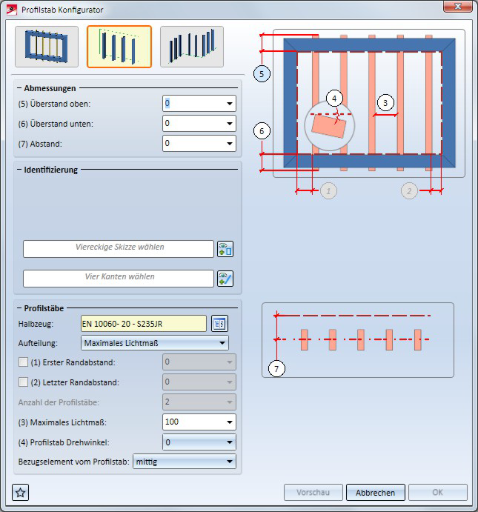Click the circled 4 marker in diagram
Image resolution: width=478 pixels, height=512 pixels.
334,99
